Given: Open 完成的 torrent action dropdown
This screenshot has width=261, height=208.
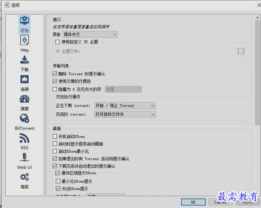Looking at the screenshot, I should click(x=125, y=114).
